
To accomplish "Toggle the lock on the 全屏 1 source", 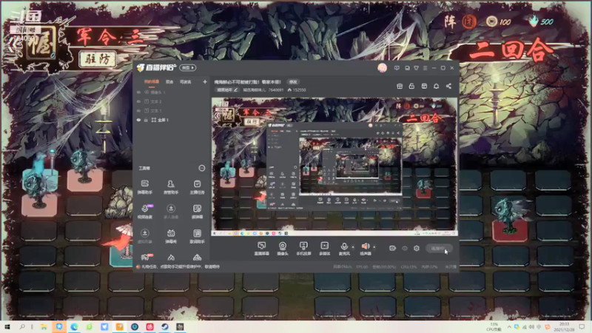I will click(146, 120).
